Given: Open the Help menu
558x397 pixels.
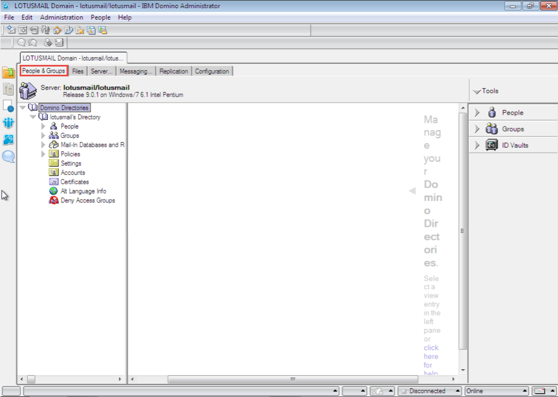Looking at the screenshot, I should pos(124,17).
